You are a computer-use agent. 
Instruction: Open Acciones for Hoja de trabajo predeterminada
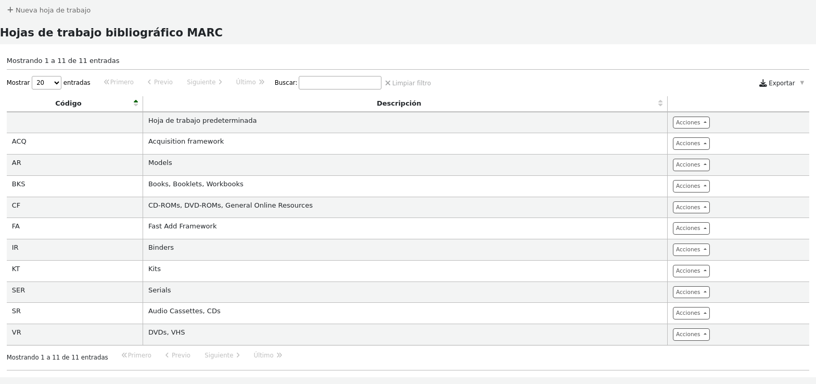(x=691, y=123)
